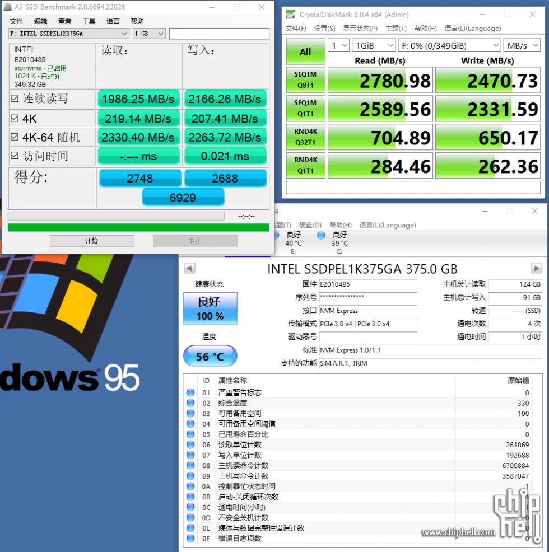This screenshot has width=549, height=552.
Task: Run all tests with All button
Action: pos(305,52)
